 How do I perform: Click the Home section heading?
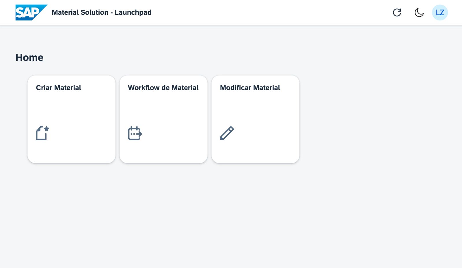pyautogui.click(x=29, y=57)
